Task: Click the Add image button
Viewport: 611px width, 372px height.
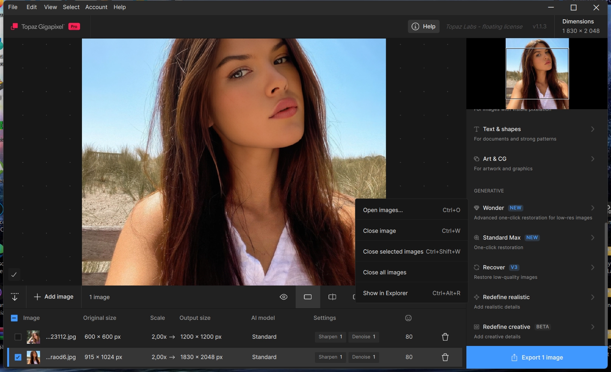Action: pos(54,297)
